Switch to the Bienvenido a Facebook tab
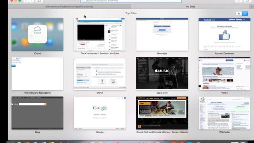 (x=69, y=7)
